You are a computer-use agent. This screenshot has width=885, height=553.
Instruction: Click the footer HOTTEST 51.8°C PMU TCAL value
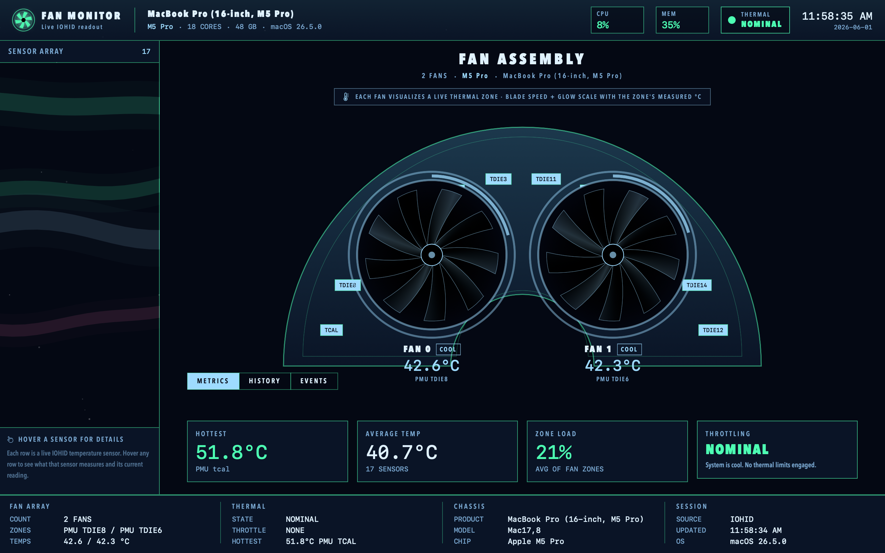[x=321, y=541]
